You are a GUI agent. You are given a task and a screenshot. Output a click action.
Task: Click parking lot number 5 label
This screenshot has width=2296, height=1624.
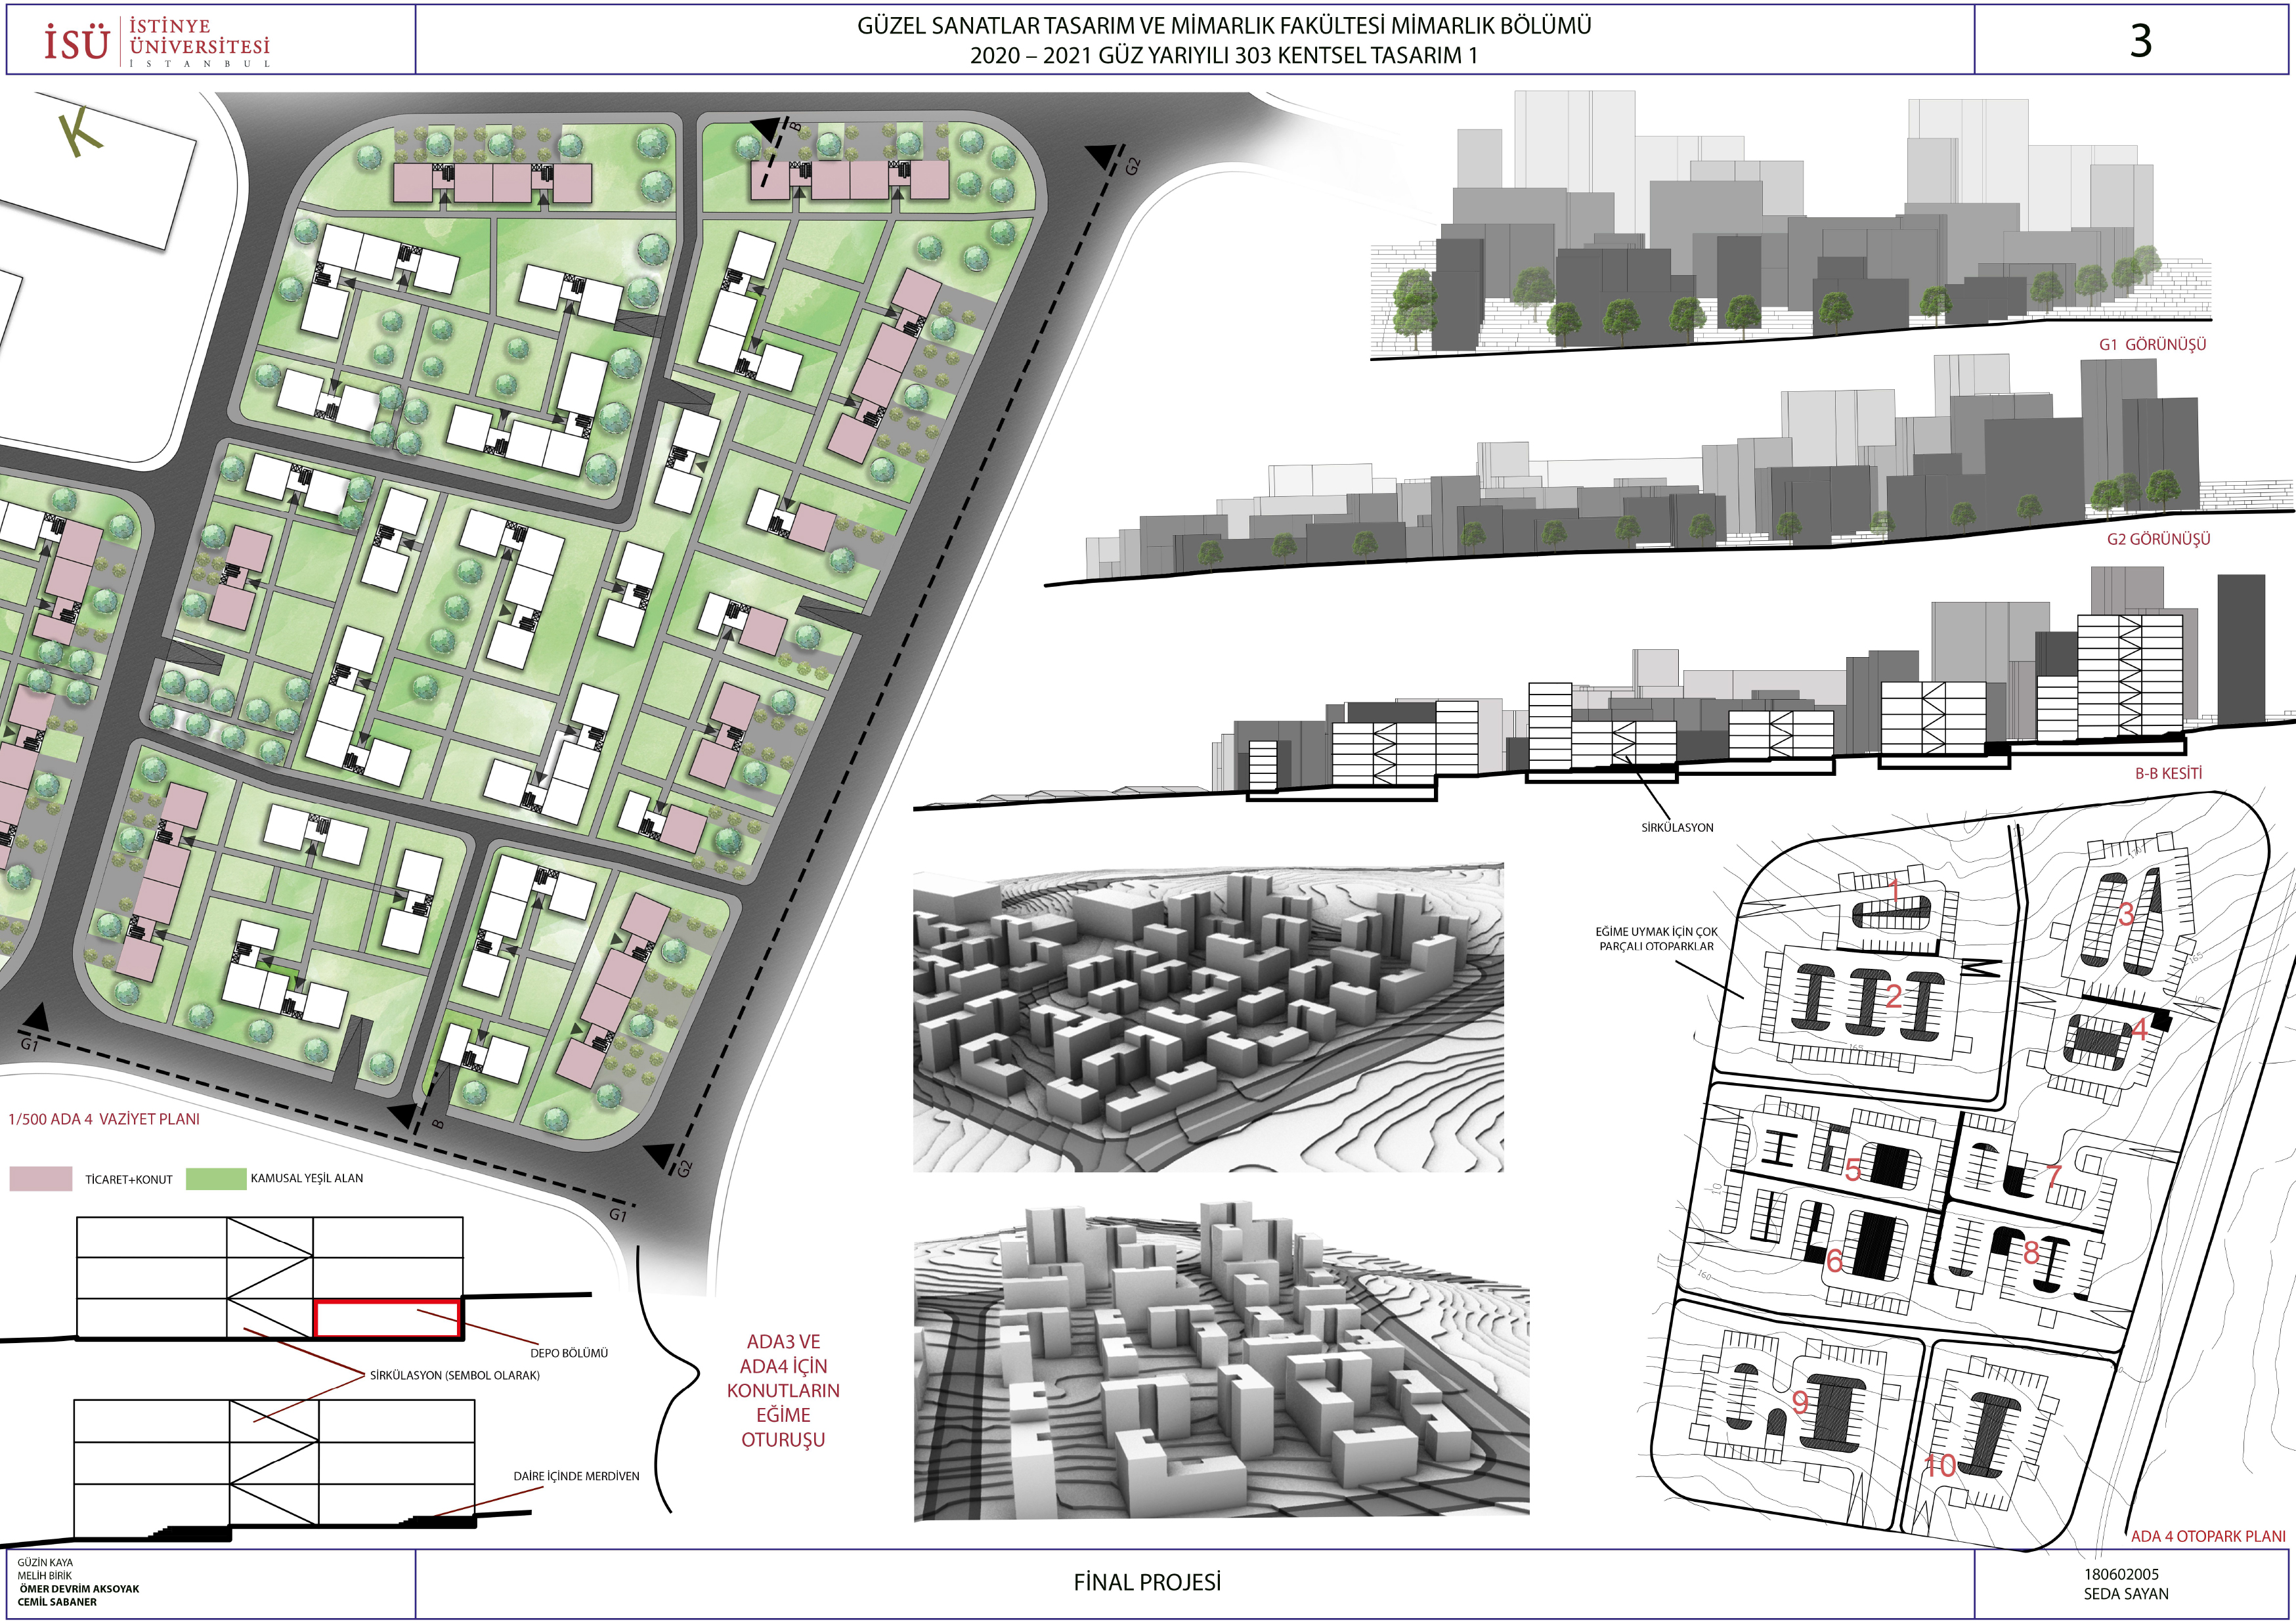[1852, 1170]
